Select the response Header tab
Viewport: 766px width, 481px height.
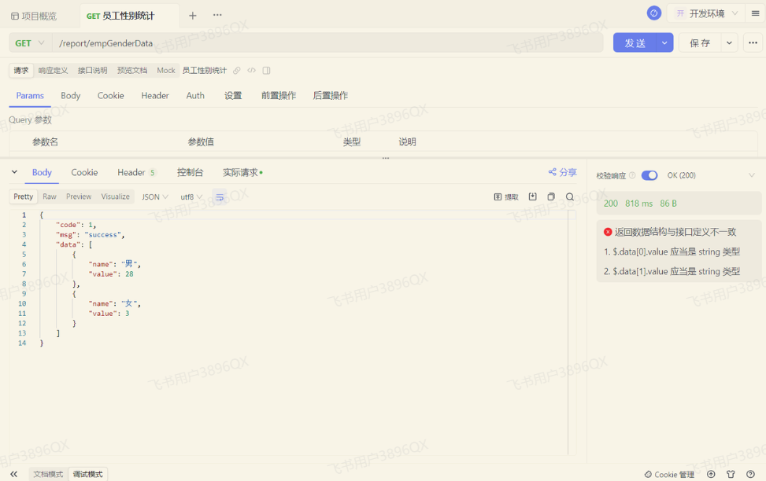pyautogui.click(x=136, y=172)
